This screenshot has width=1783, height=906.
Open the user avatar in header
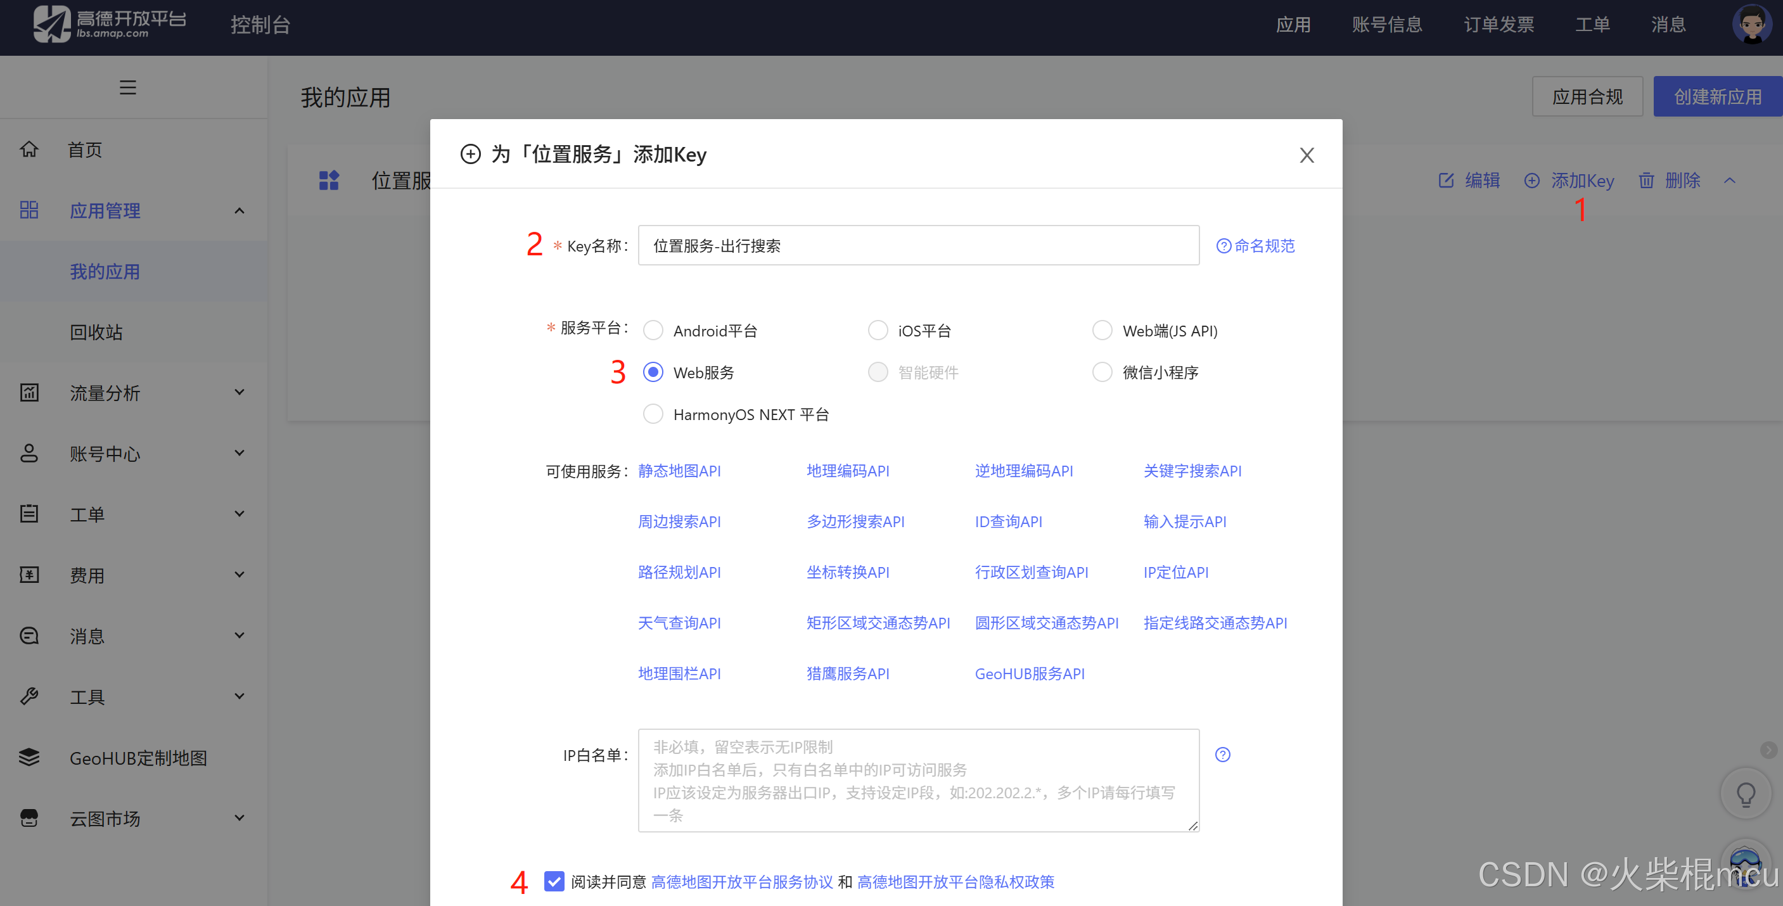coord(1752,24)
